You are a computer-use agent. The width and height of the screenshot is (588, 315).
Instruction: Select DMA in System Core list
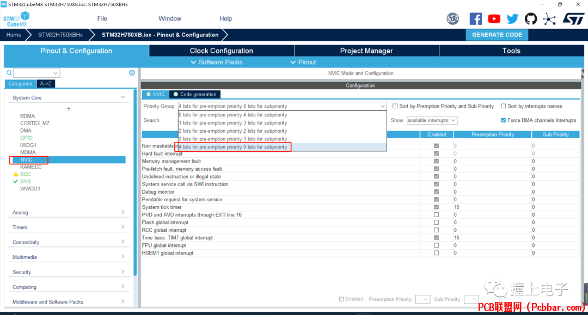(x=26, y=131)
